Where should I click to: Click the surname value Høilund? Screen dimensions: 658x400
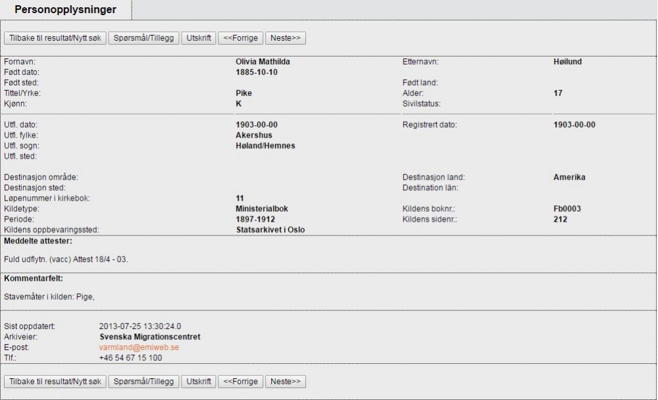[x=567, y=62]
